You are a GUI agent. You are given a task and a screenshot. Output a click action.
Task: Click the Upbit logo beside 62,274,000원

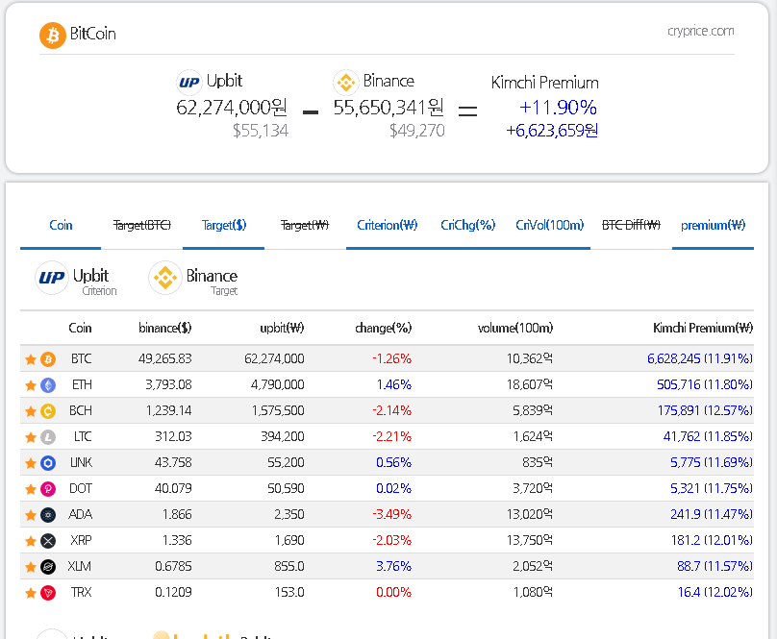188,83
